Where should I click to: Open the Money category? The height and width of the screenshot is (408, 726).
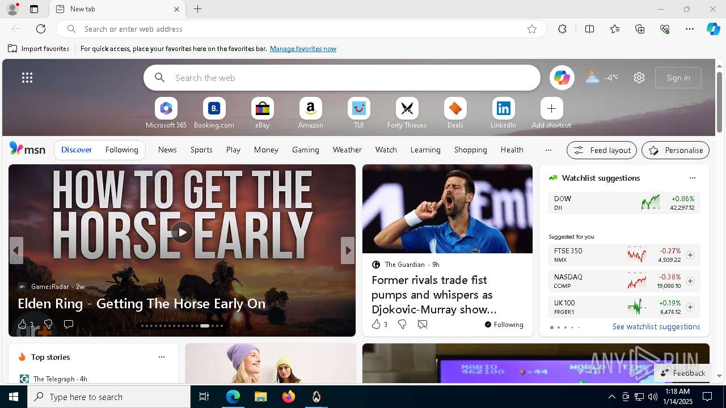[x=266, y=150]
